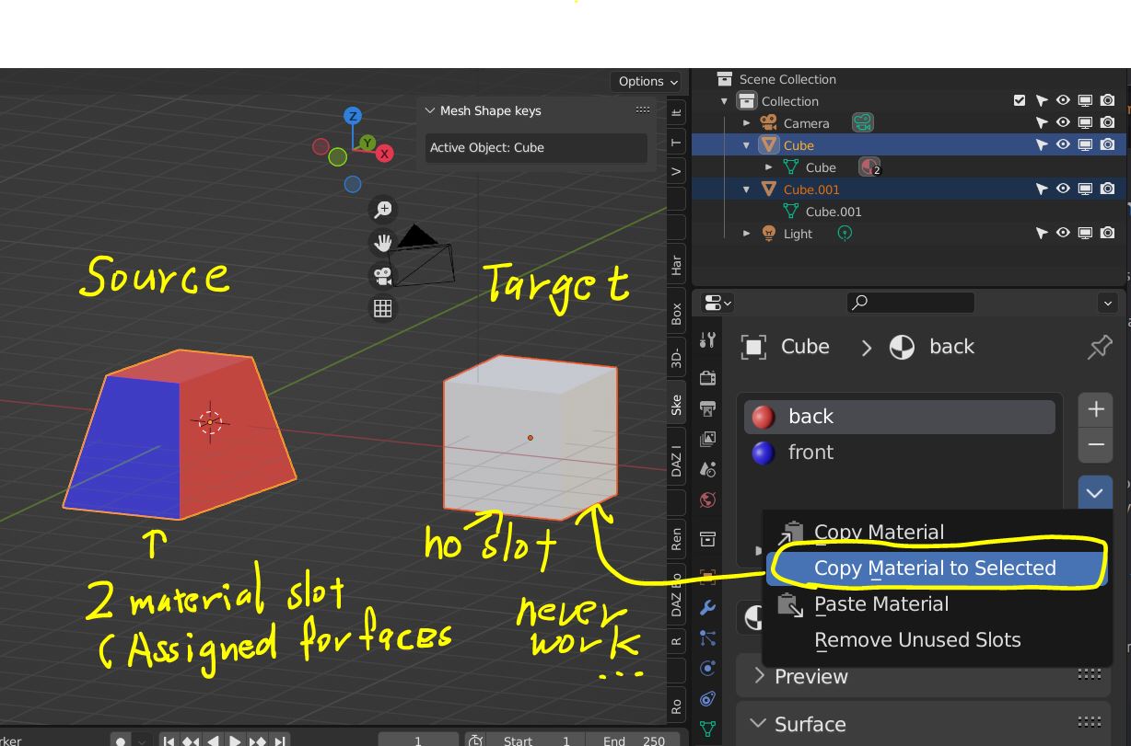Hide Cube.001 via its eye icon
The height and width of the screenshot is (746, 1131).
pyautogui.click(x=1063, y=189)
